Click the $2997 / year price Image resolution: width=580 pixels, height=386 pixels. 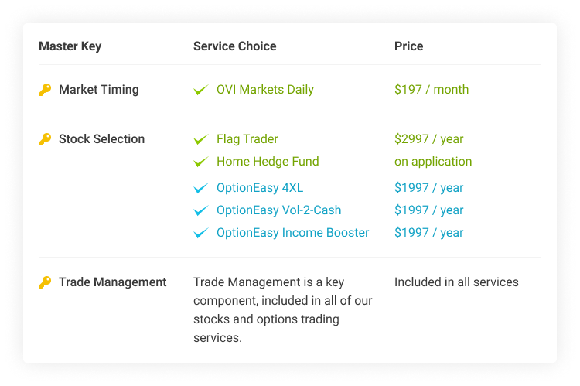[428, 139]
